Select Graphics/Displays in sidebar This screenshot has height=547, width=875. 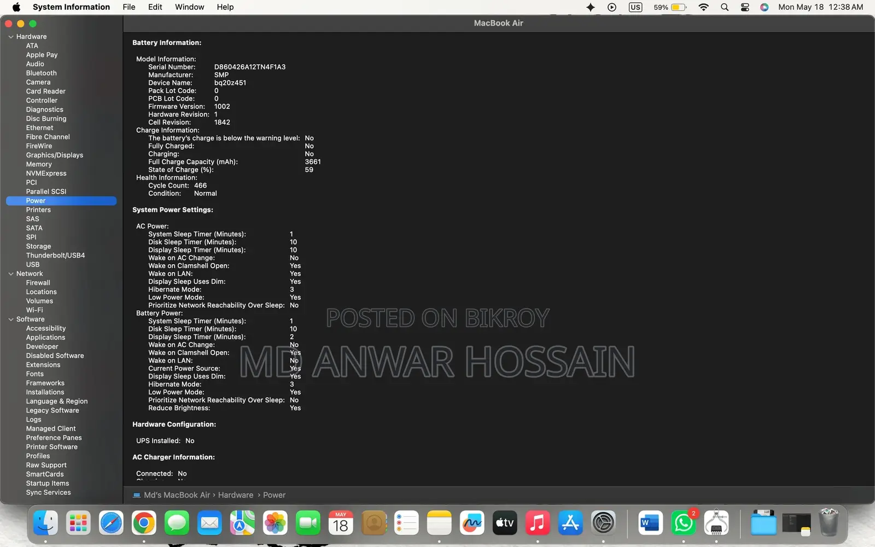coord(55,155)
